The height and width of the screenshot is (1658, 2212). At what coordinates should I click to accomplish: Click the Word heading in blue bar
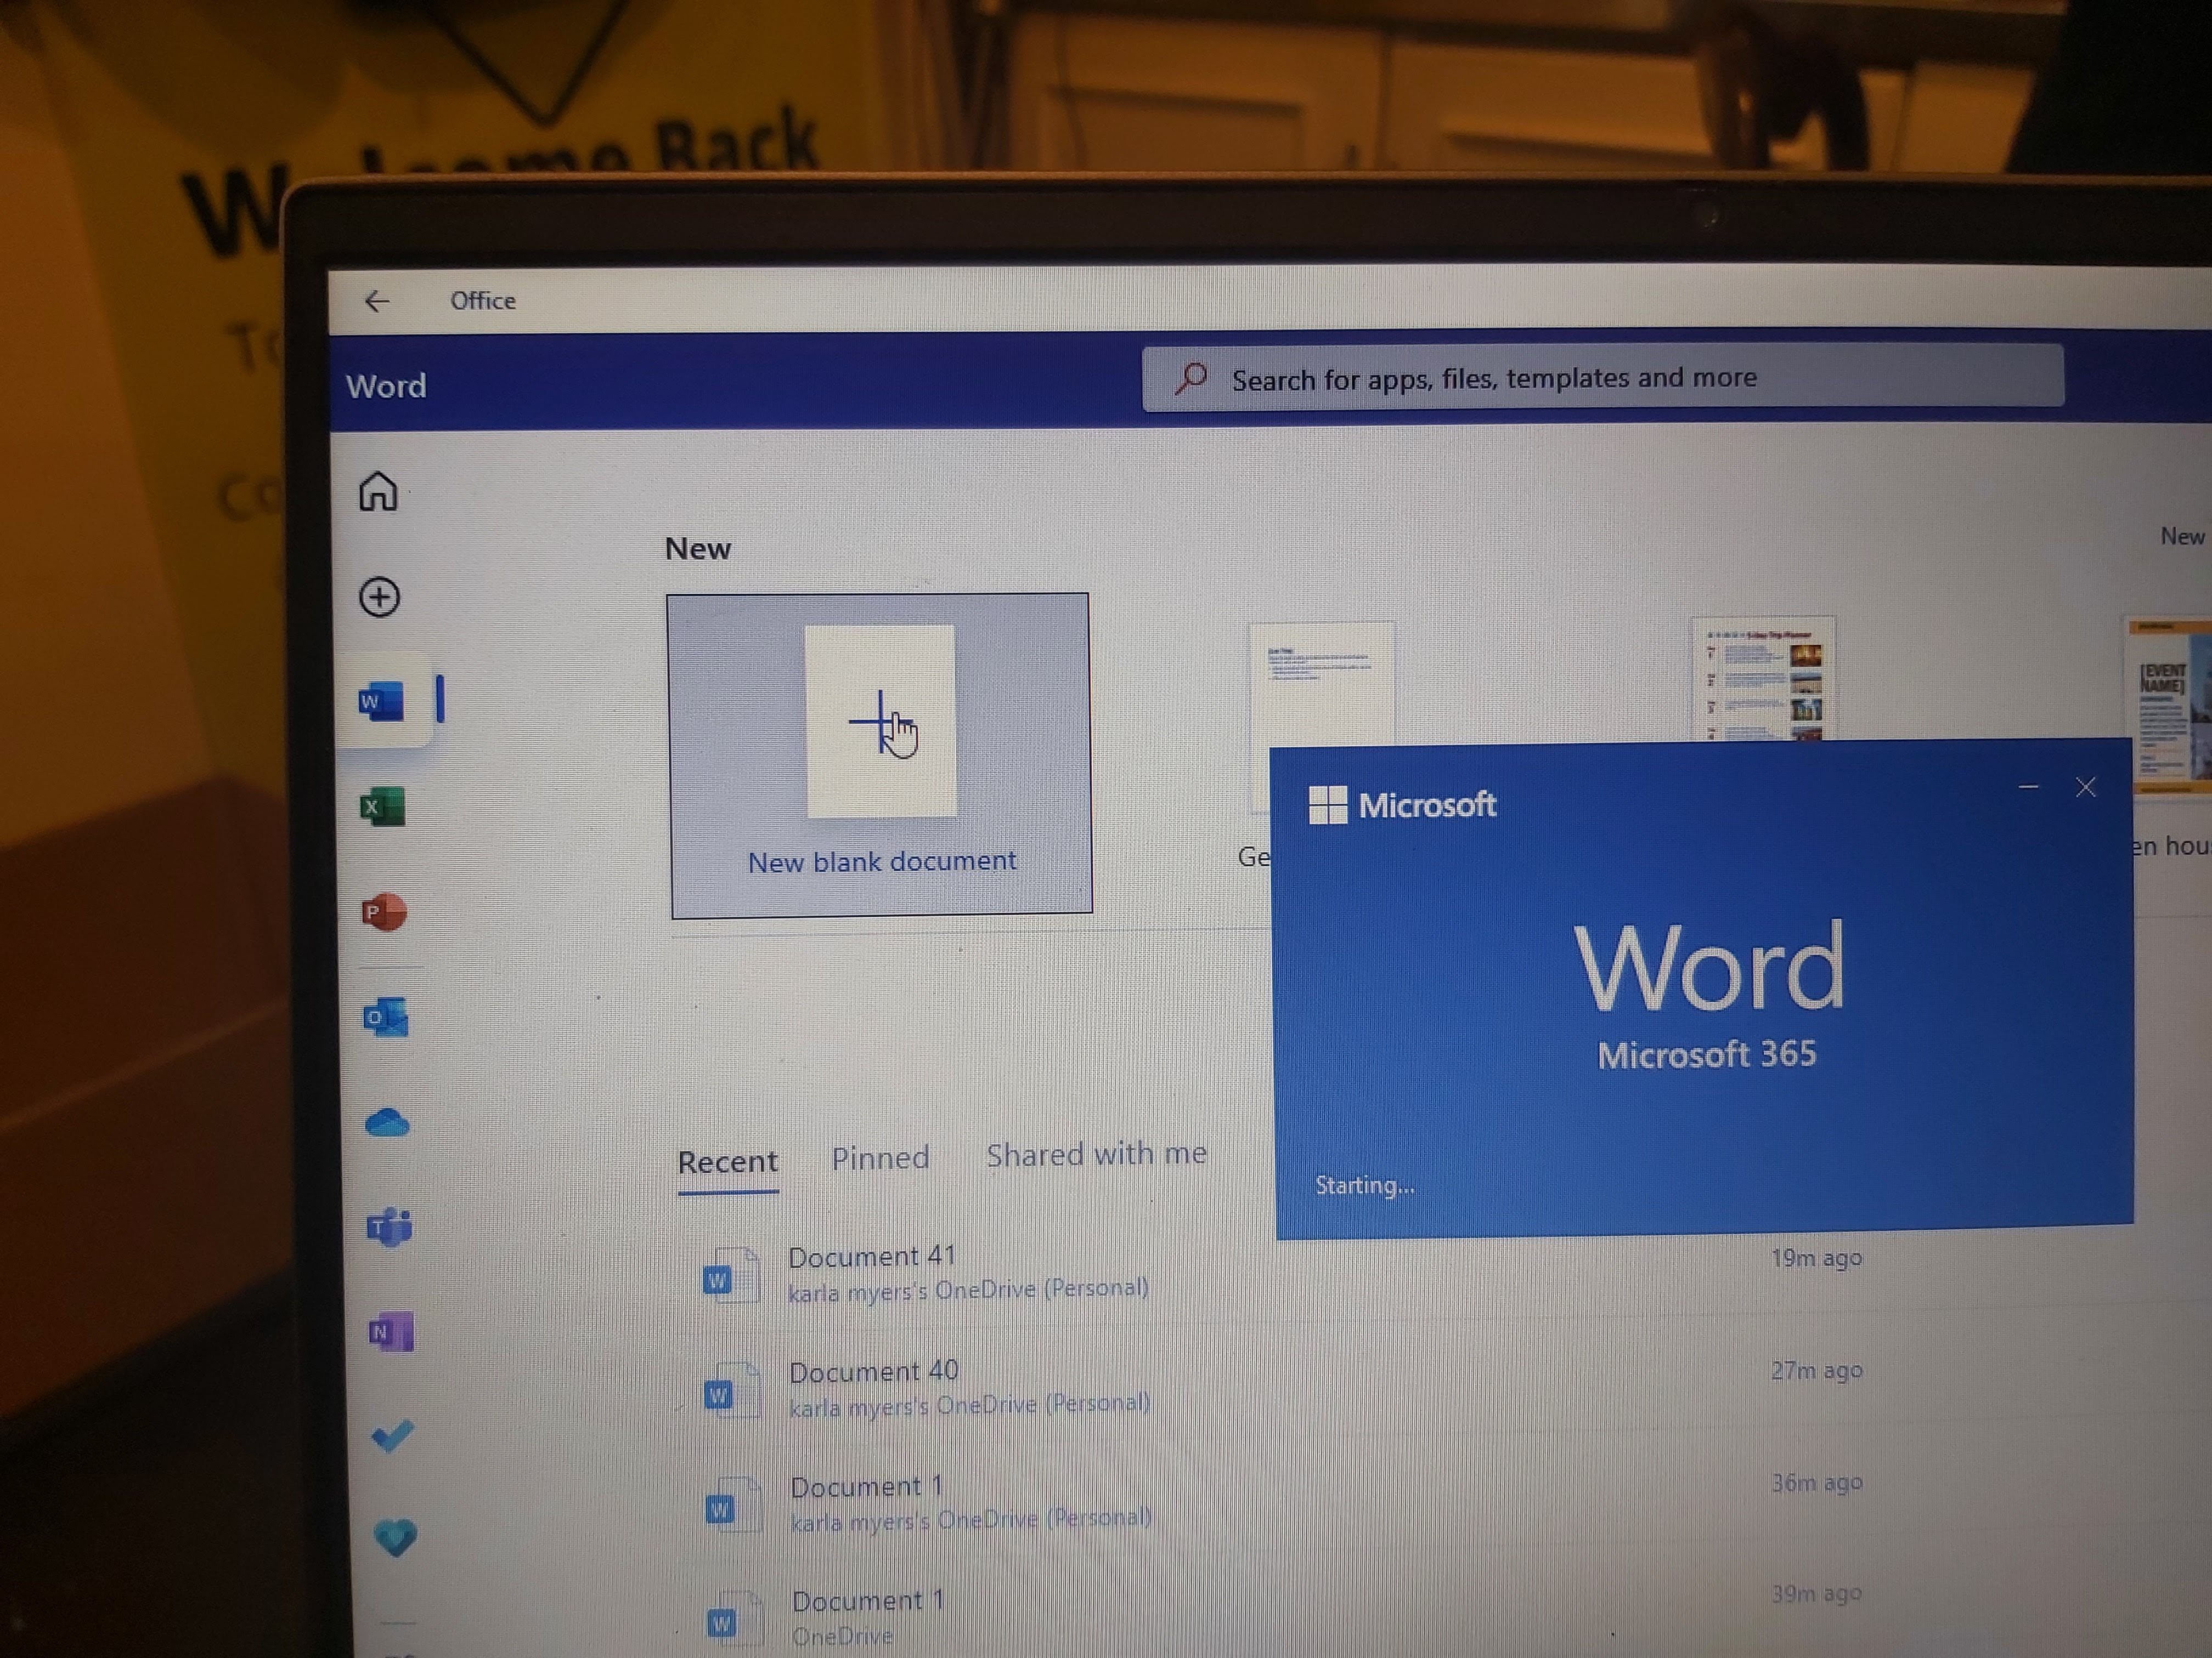(386, 386)
